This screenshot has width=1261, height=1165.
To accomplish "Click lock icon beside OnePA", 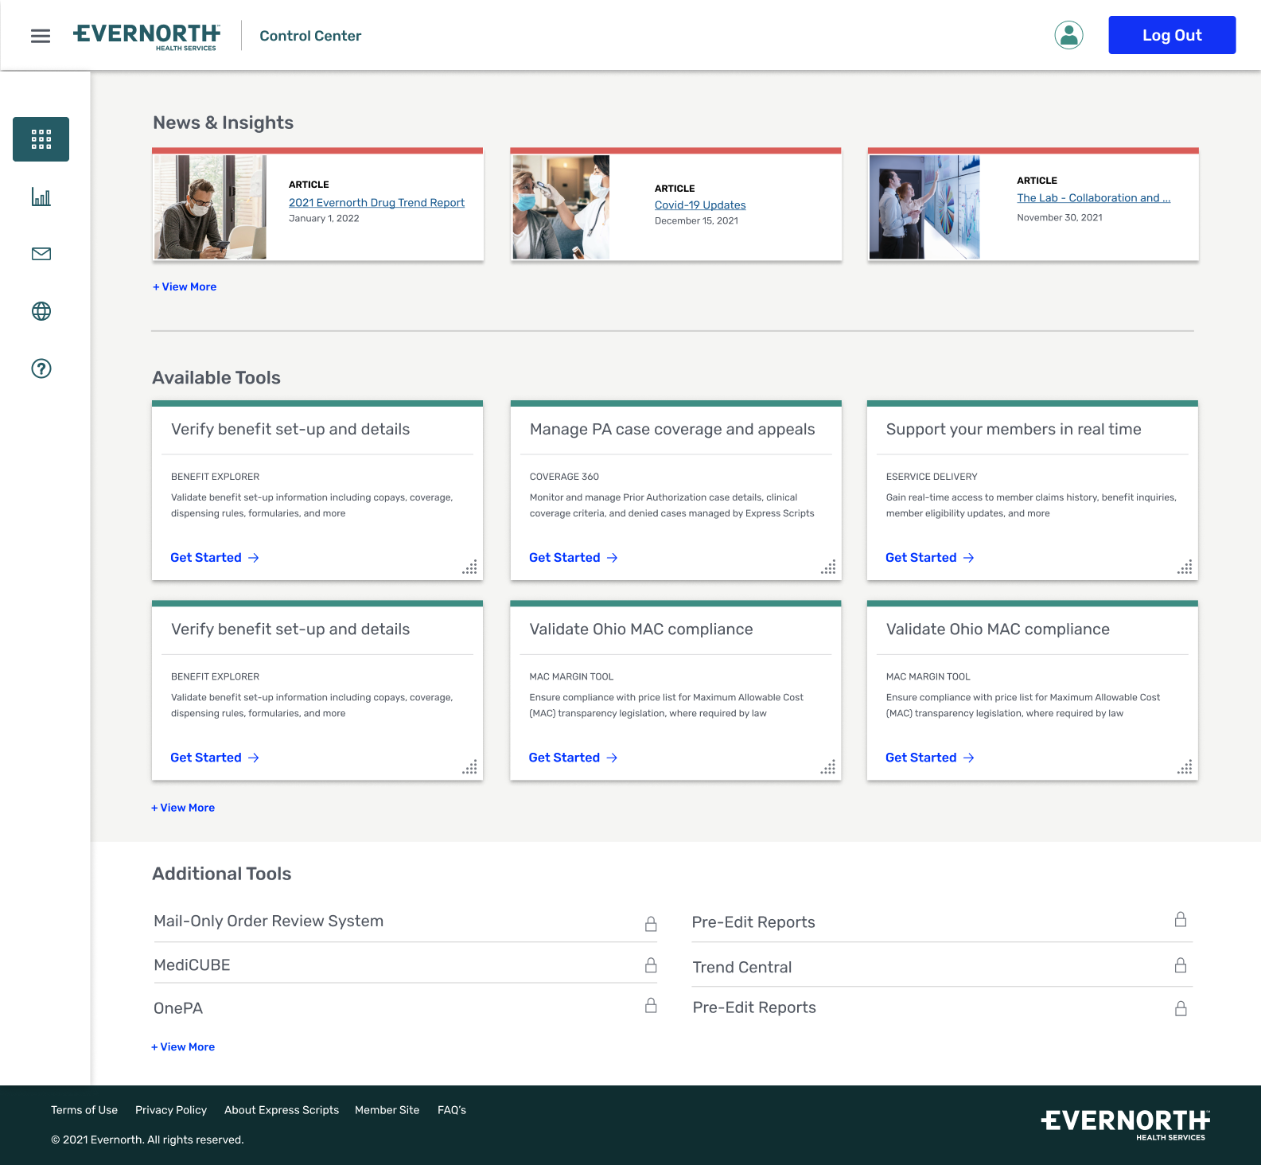I will (x=651, y=1005).
